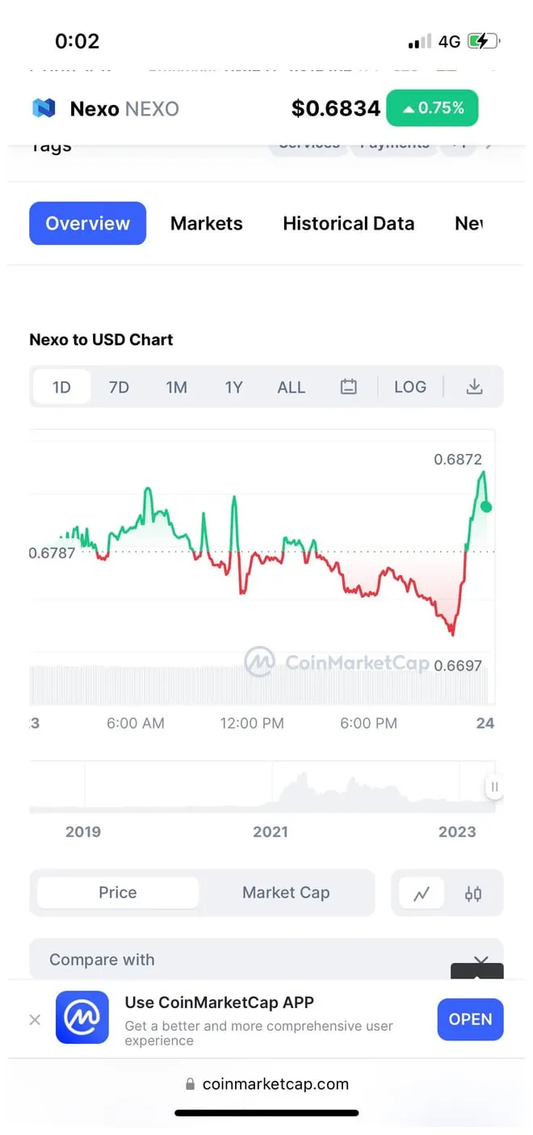Select the download chart icon
The height and width of the screenshot is (1135, 533).
point(475,386)
